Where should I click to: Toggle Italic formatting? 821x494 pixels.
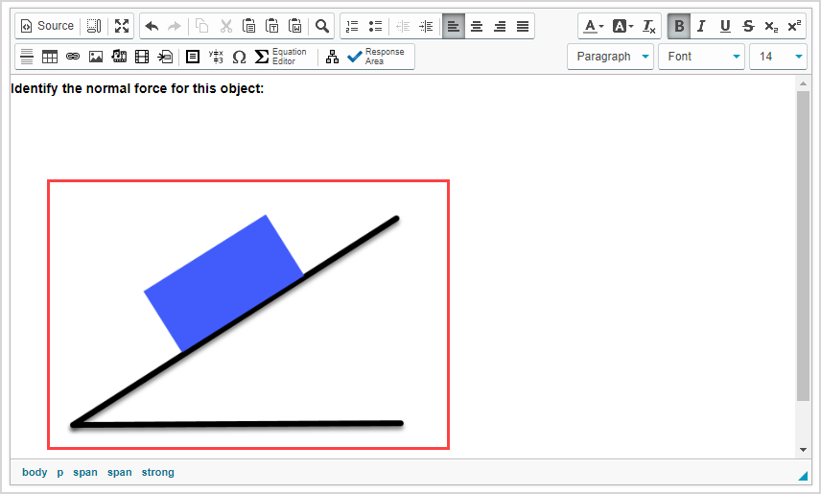702,26
